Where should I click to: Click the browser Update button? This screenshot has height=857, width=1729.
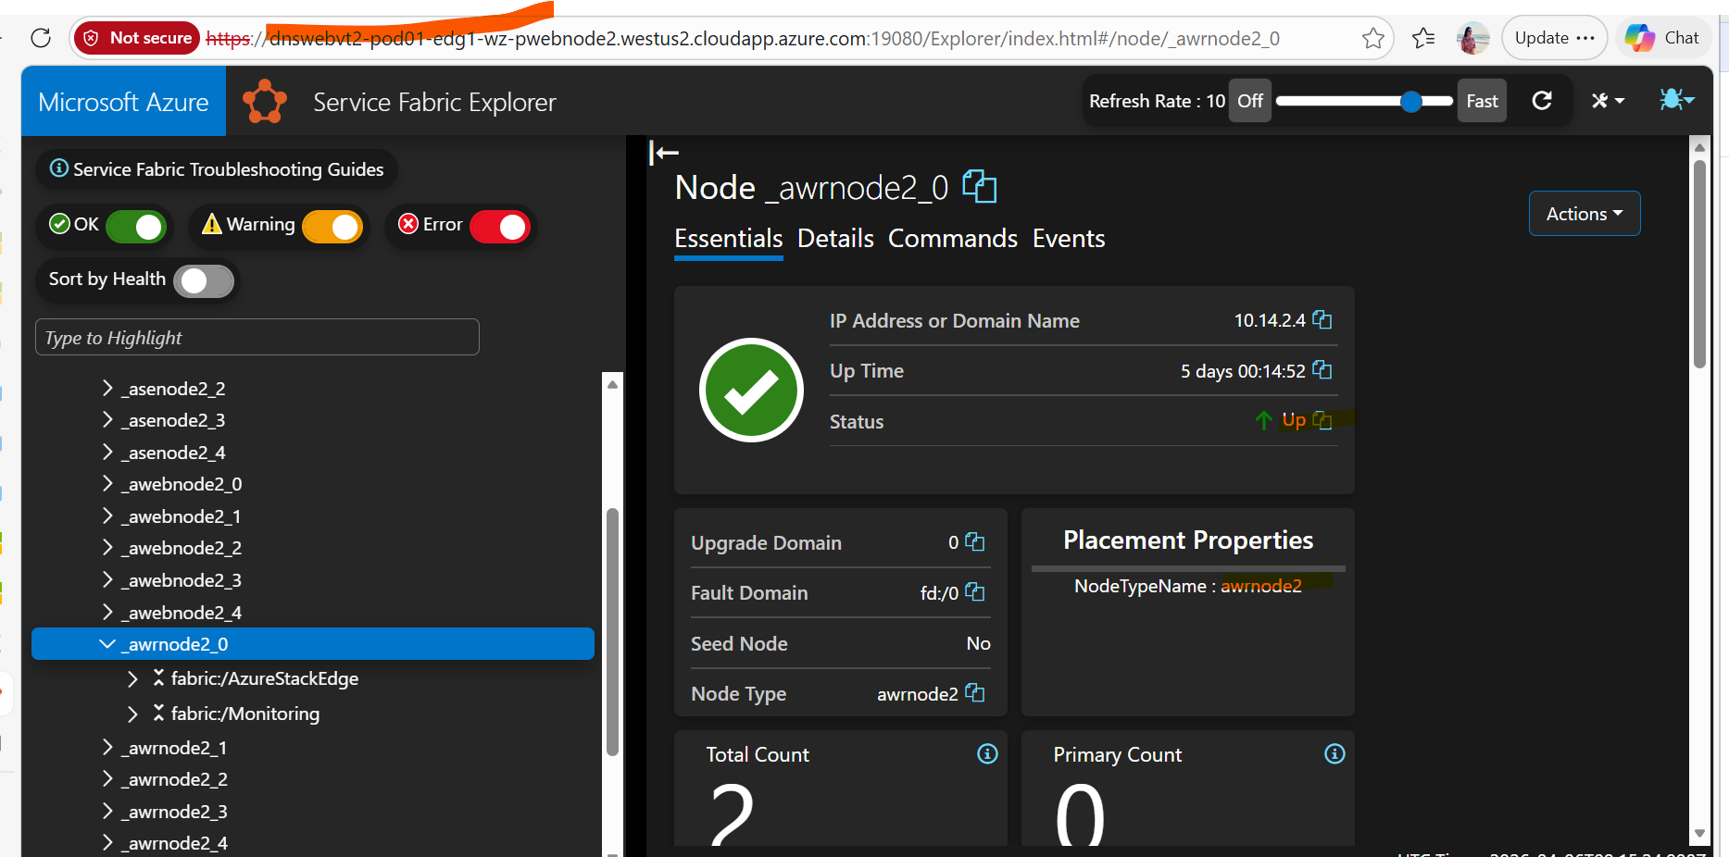click(x=1554, y=38)
